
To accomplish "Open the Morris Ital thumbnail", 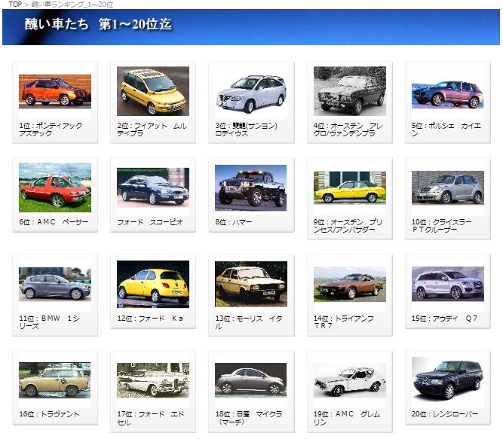I will click(251, 285).
